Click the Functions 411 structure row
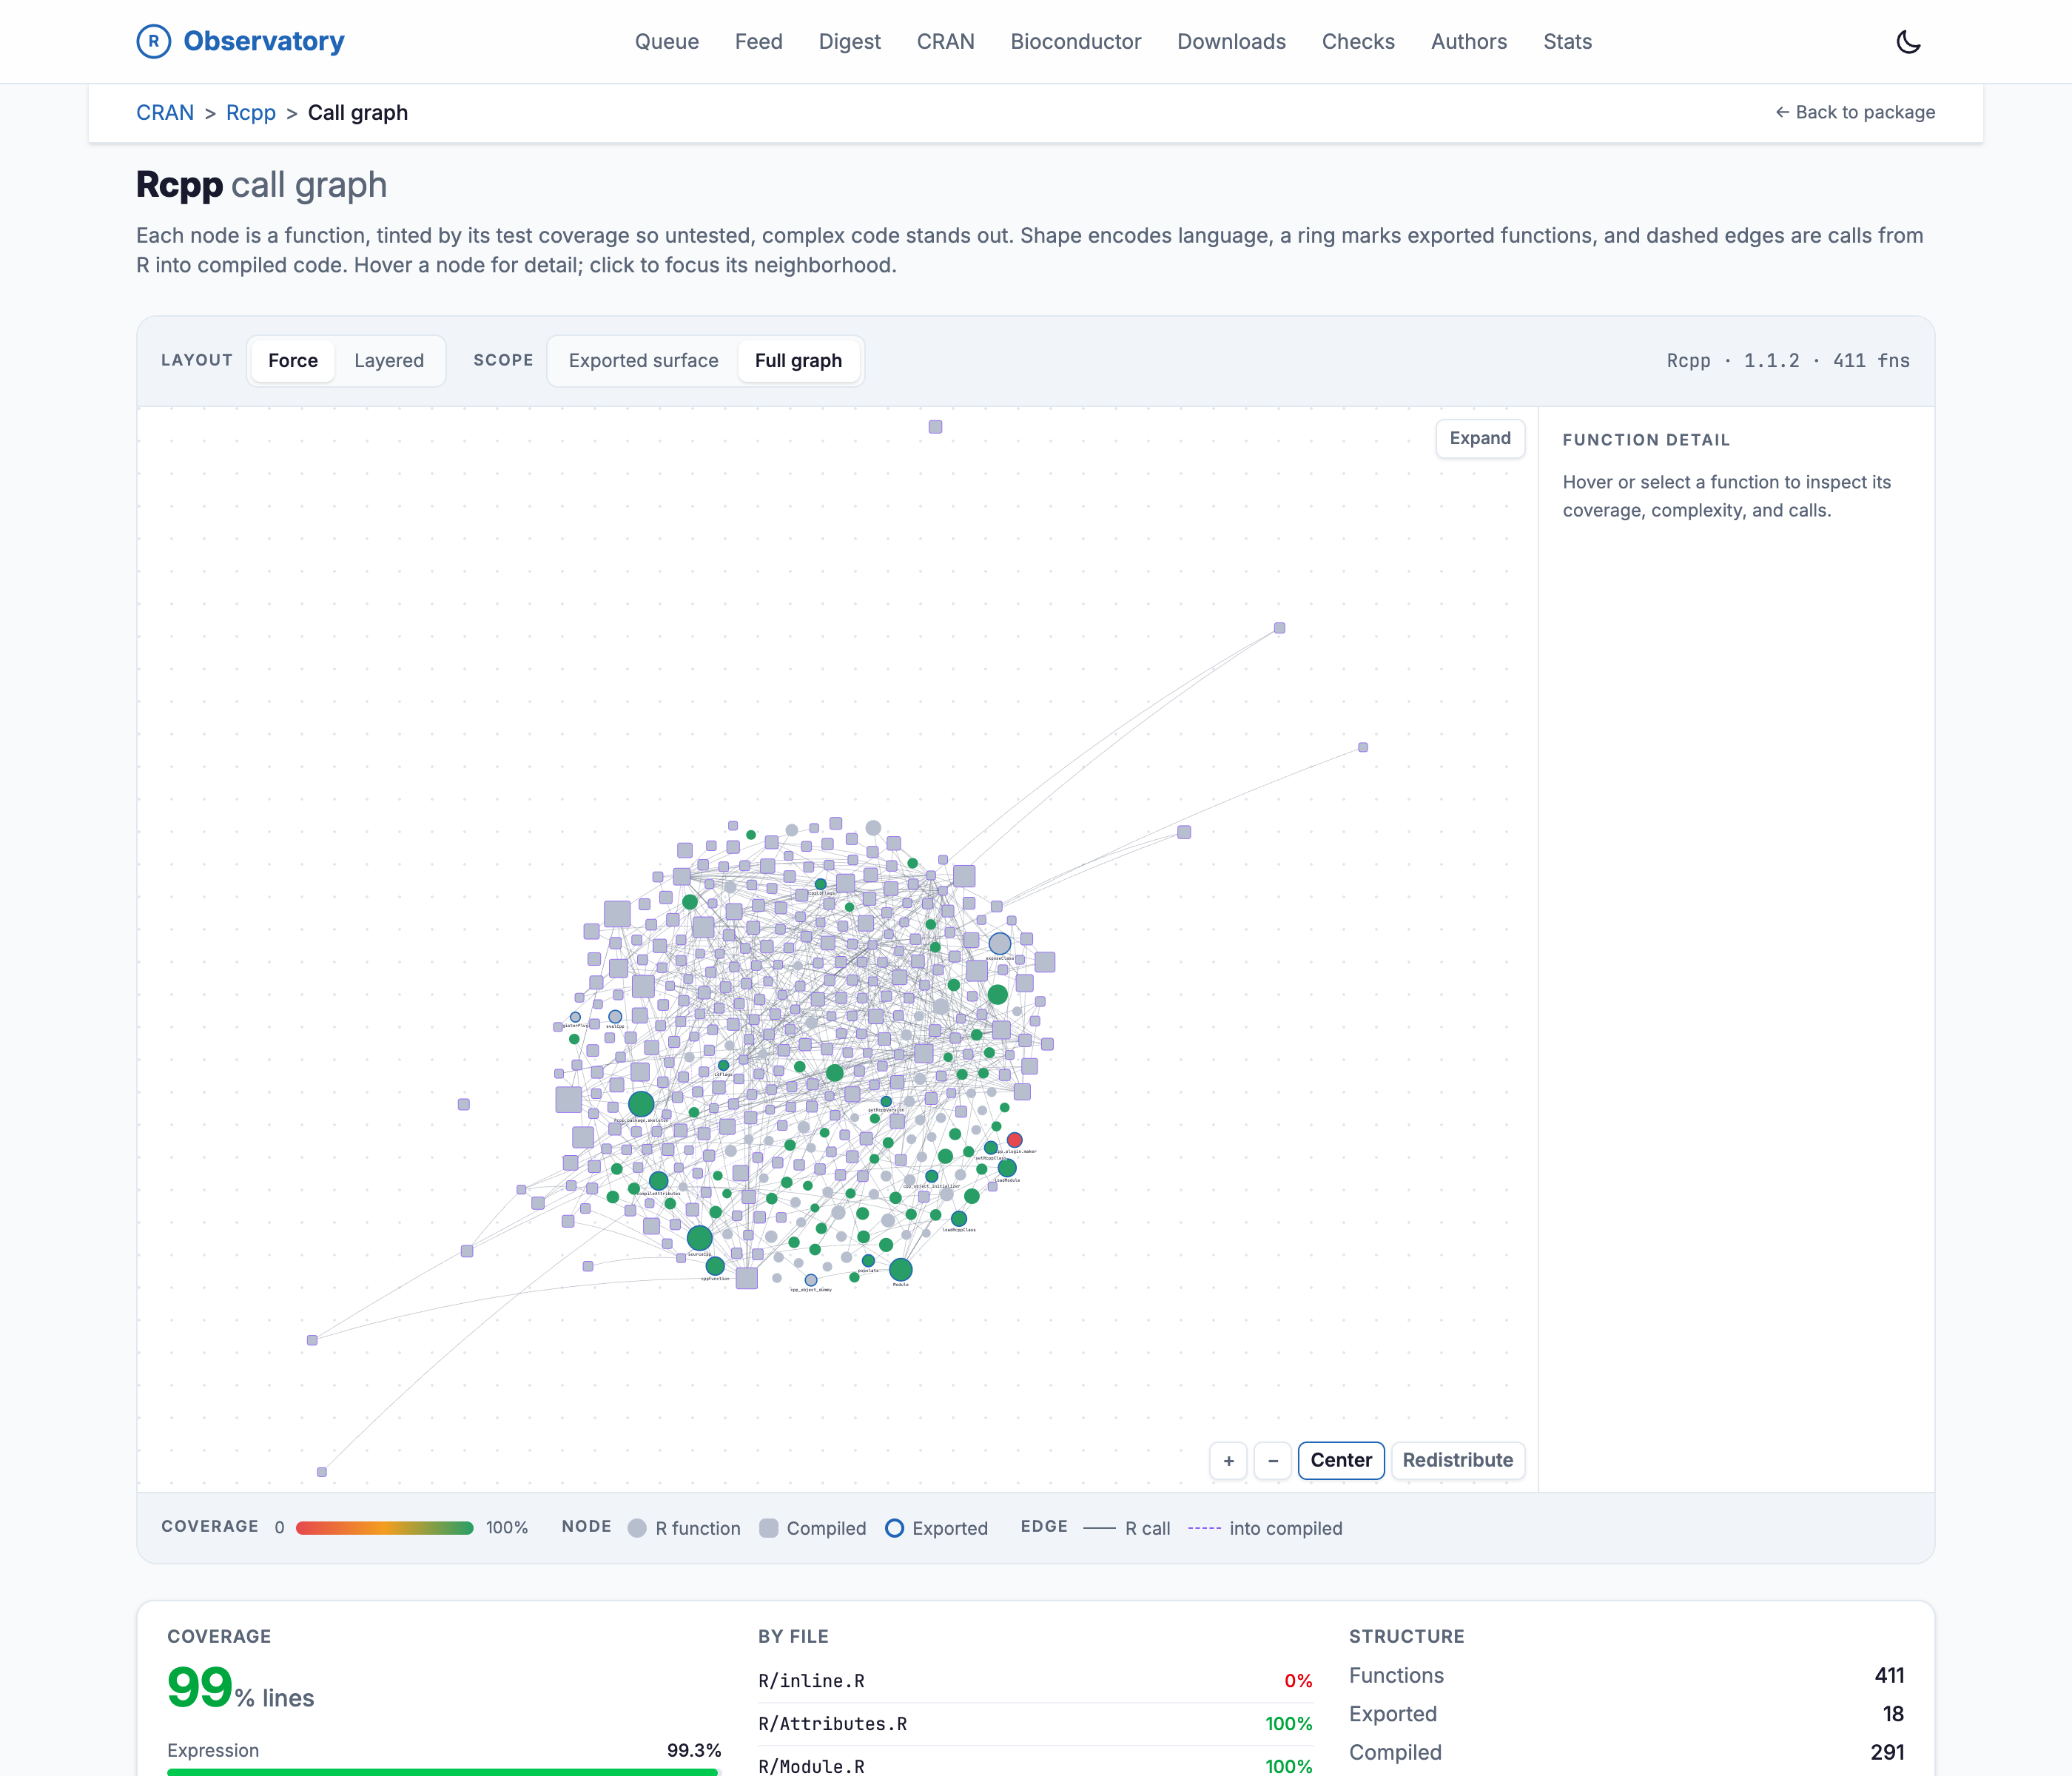Viewport: 2072px width, 1776px height. [1626, 1675]
